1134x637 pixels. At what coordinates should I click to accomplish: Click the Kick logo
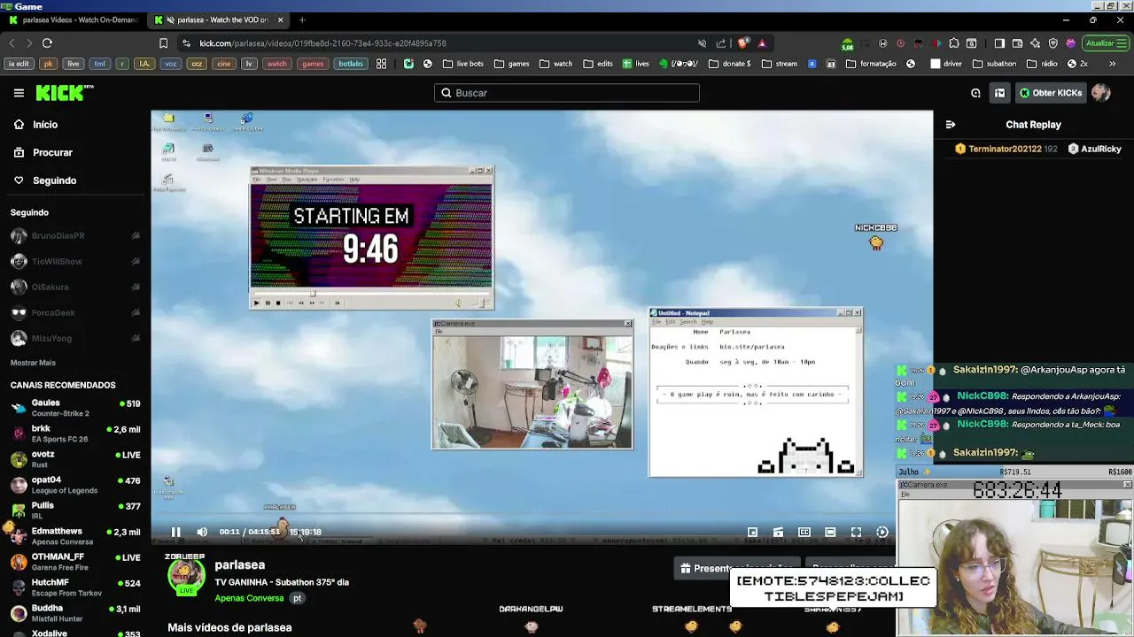pos(64,93)
